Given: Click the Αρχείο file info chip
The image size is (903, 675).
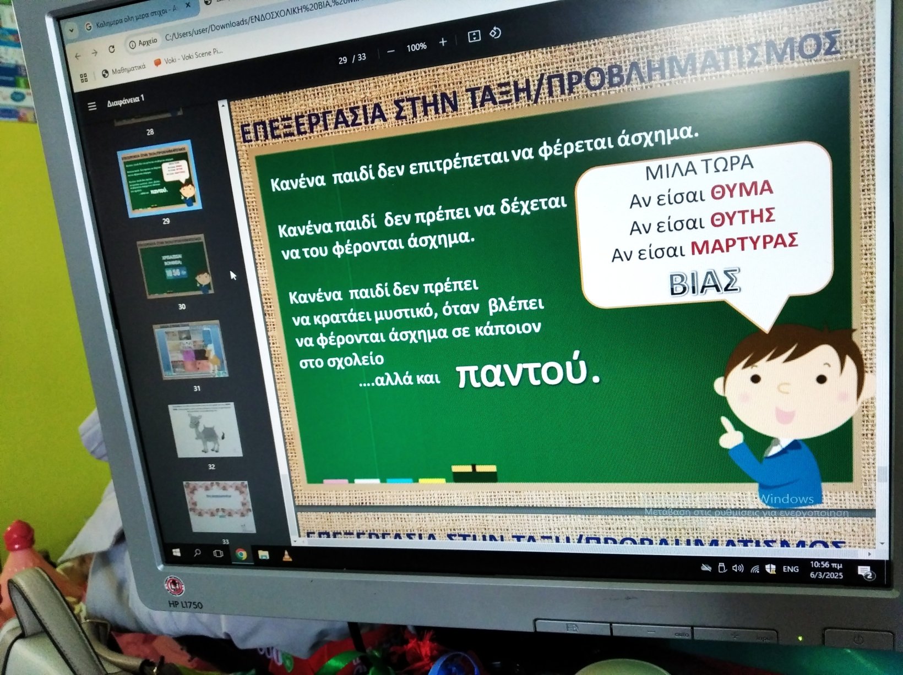Looking at the screenshot, I should pos(143,42).
